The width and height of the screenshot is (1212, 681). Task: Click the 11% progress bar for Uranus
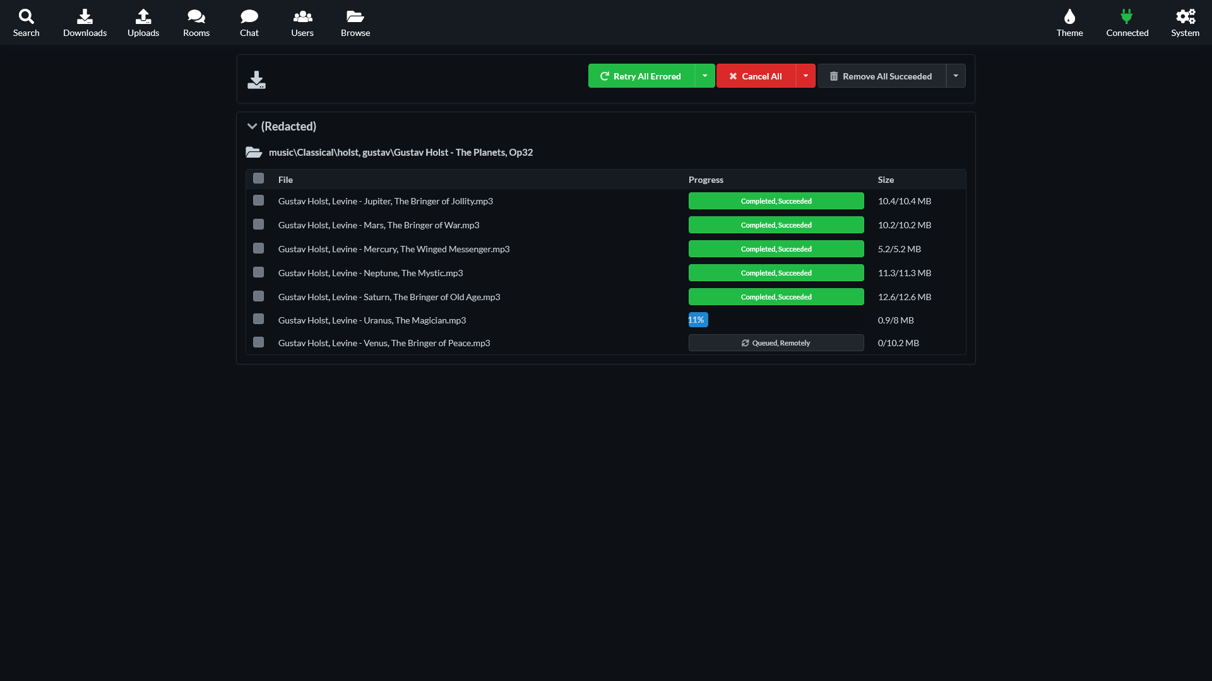pyautogui.click(x=698, y=320)
